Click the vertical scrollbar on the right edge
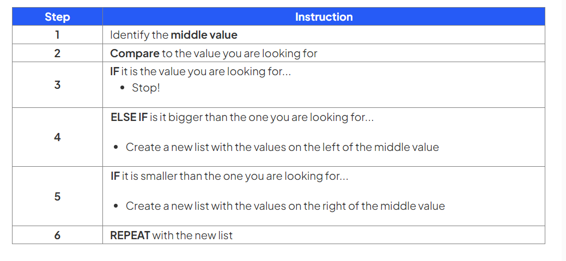This screenshot has height=261, width=566. coord(563,131)
